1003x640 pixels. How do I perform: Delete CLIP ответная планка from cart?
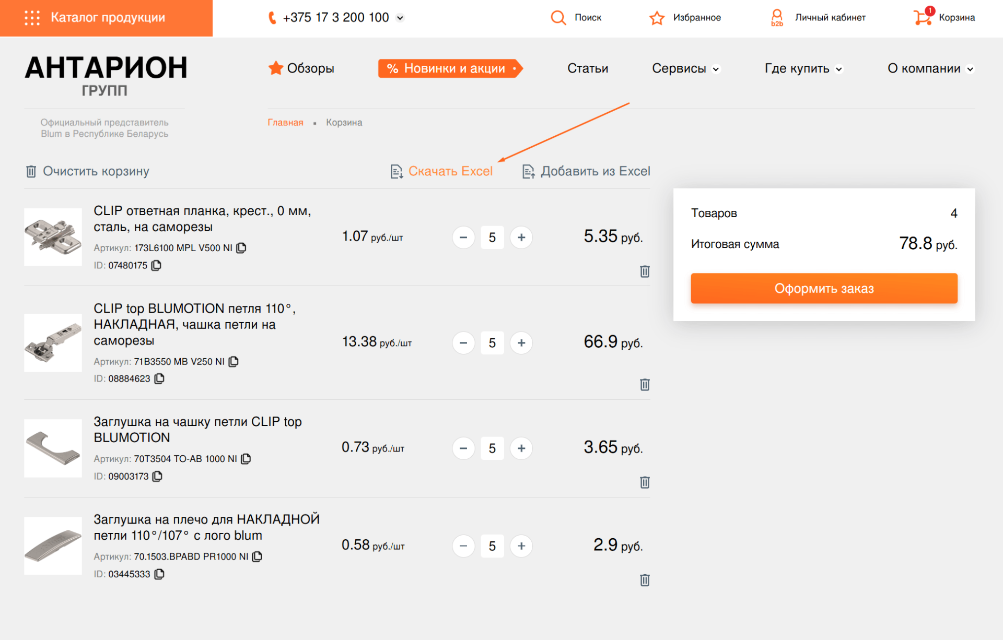(645, 271)
